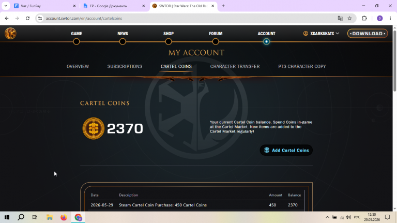This screenshot has width=397, height=223.
Task: Launch Firefox from the taskbar
Action: [64, 217]
